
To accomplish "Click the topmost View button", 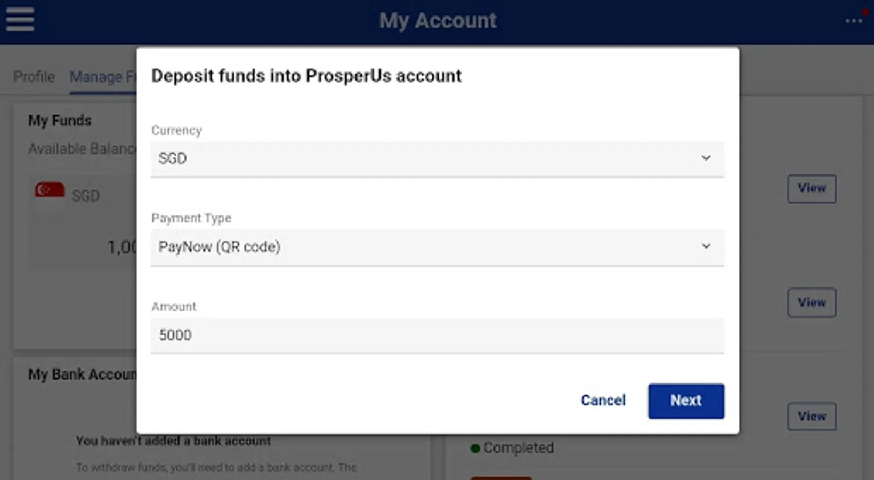I will click(811, 189).
